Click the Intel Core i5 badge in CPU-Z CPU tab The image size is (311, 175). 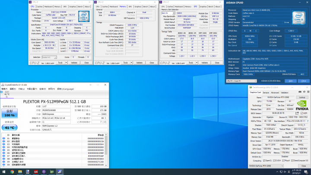[84, 16]
